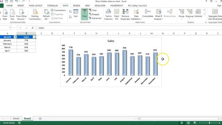This screenshot has width=222, height=125.
Task: Adjust the zoom slider
Action: pos(210,123)
